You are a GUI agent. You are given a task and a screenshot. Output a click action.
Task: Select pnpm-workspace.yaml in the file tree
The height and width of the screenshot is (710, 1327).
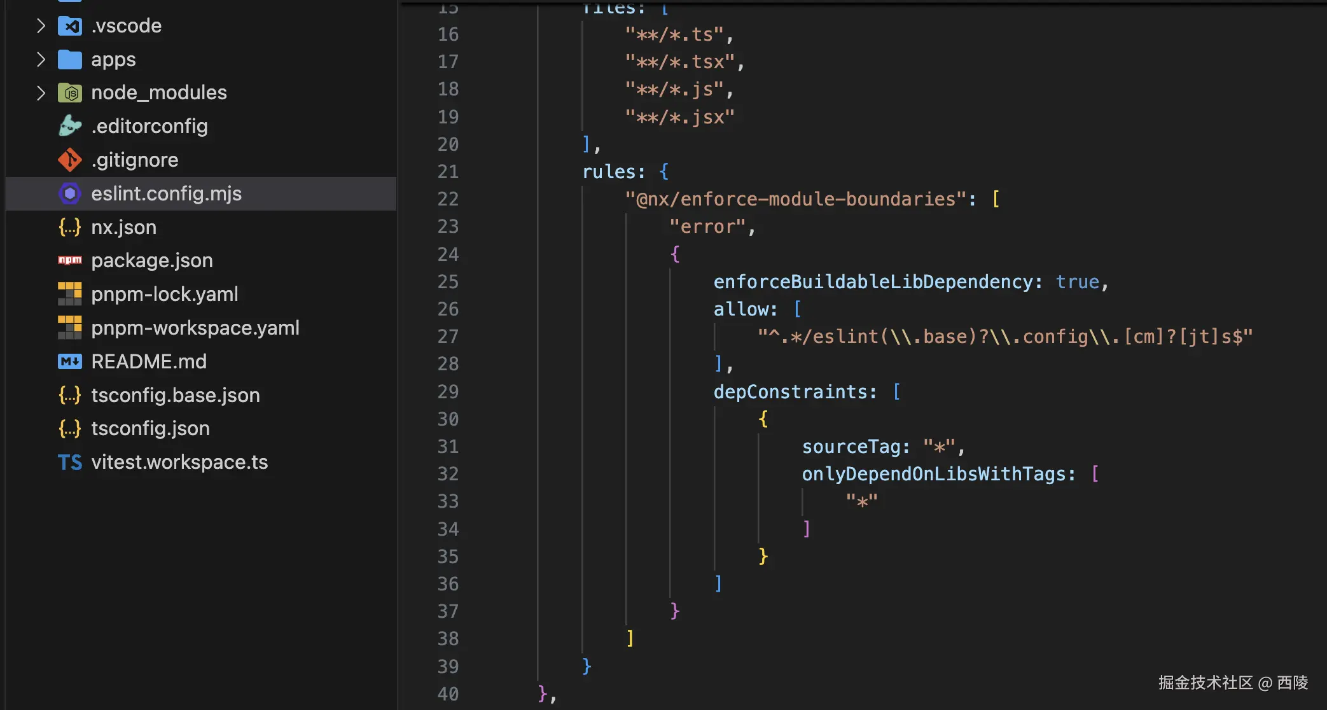195,328
